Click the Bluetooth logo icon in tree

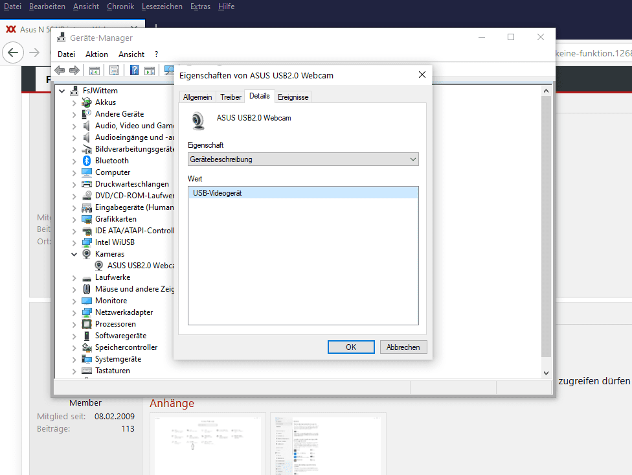click(87, 161)
